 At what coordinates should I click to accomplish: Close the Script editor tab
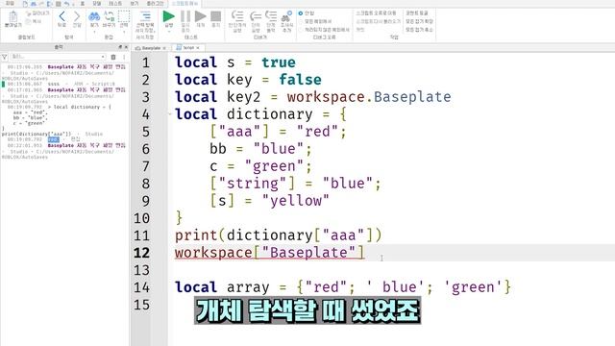[198, 48]
